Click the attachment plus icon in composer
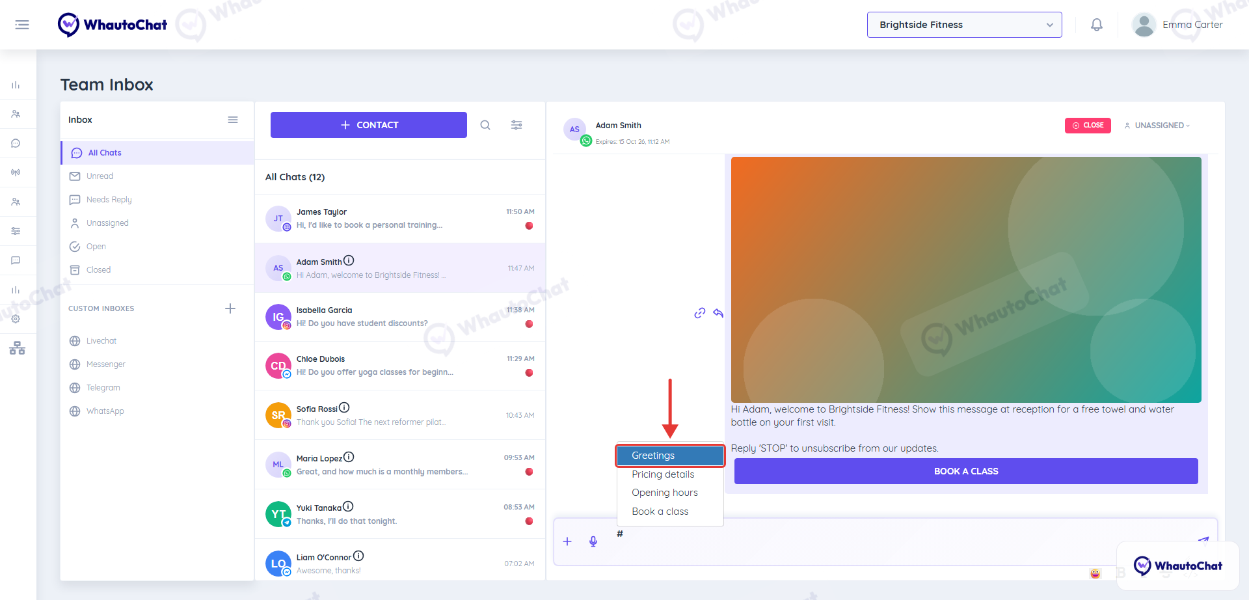1249x600 pixels. coord(567,541)
